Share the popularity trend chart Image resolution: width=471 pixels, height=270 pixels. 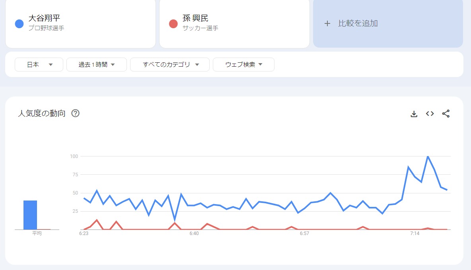pos(446,114)
